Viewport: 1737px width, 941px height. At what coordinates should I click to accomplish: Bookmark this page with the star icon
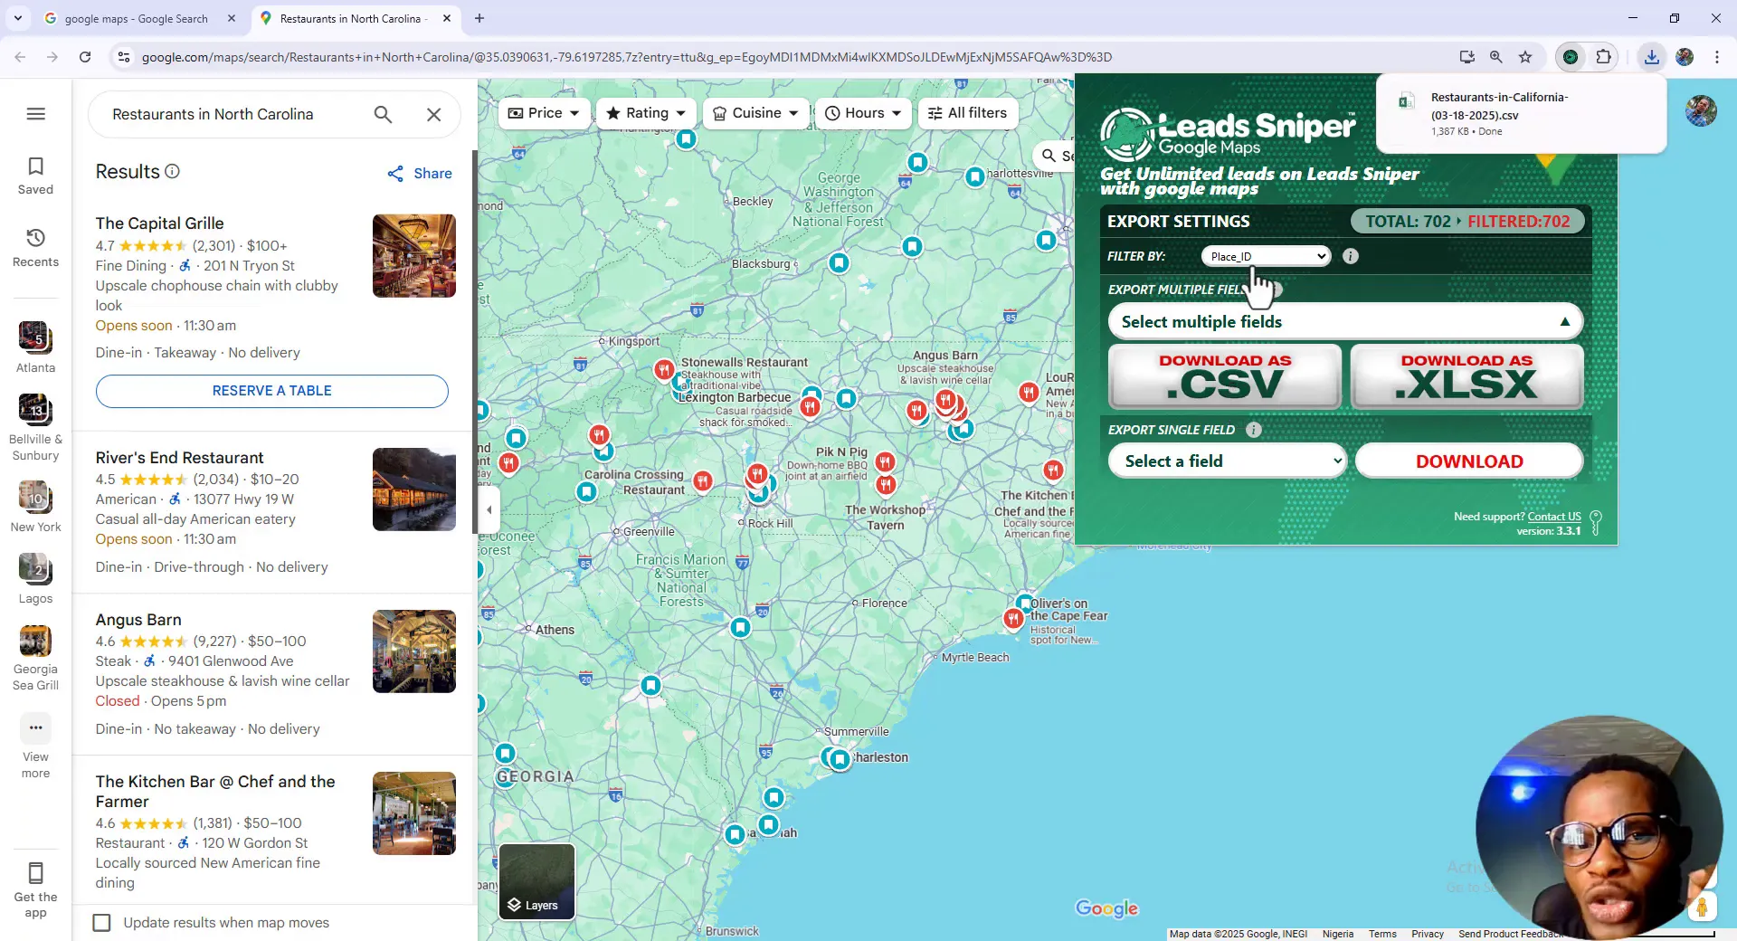coord(1525,57)
